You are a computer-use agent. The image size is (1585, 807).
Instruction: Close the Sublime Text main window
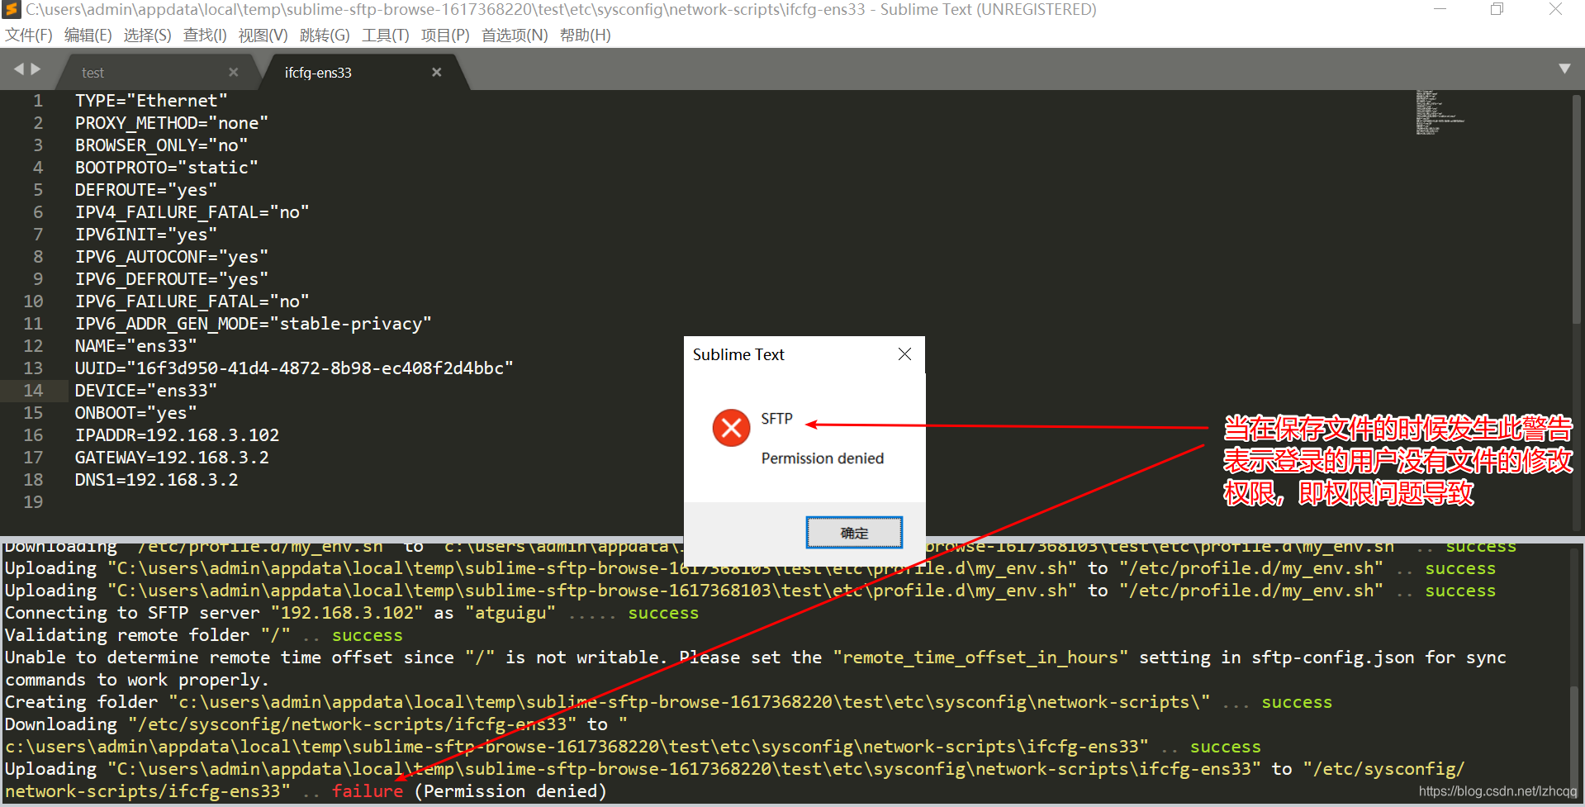(1555, 9)
